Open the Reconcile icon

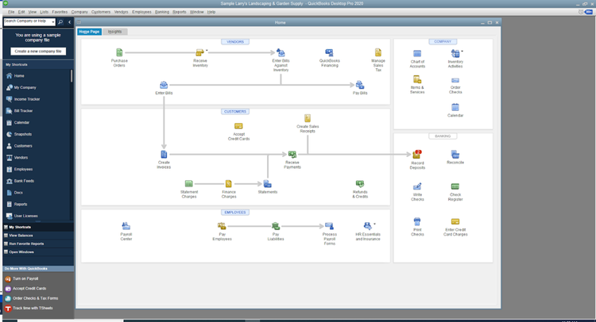click(455, 155)
